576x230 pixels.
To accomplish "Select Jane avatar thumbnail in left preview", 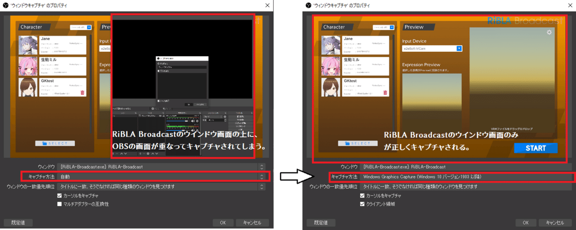I will click(28, 45).
